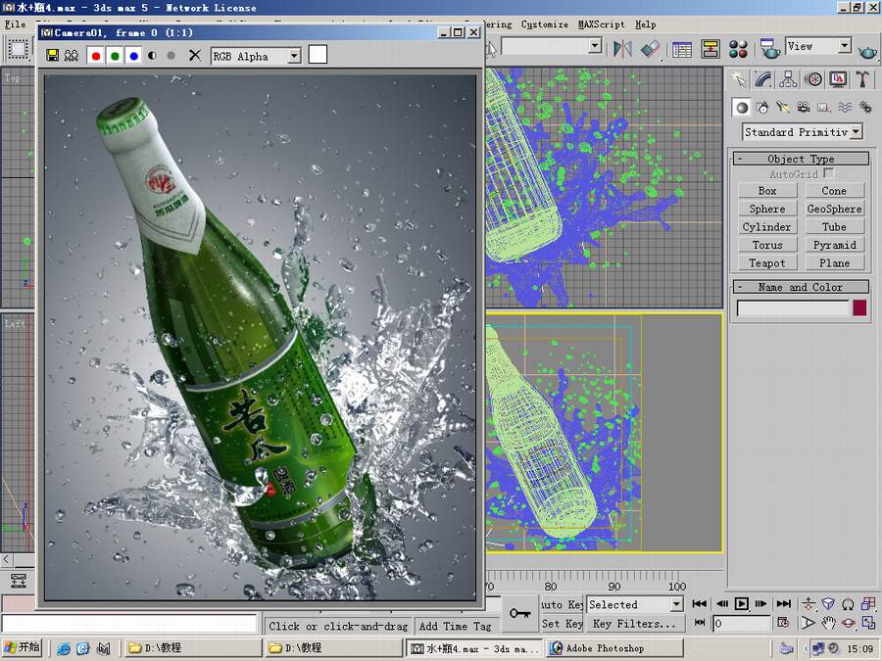Toggle the blue channel display
This screenshot has height=661, width=882.
(133, 56)
